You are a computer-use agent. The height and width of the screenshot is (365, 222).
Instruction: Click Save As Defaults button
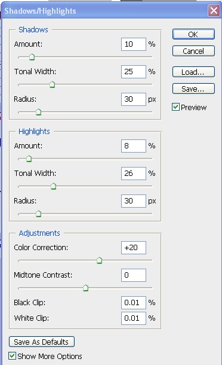[42, 342]
